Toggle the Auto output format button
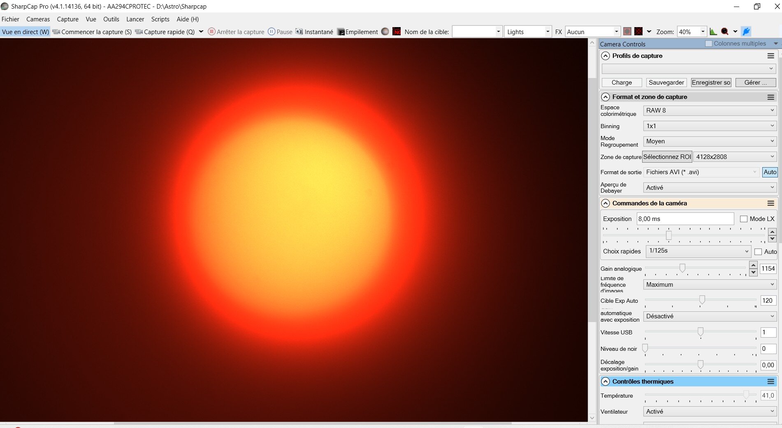 [x=770, y=172]
